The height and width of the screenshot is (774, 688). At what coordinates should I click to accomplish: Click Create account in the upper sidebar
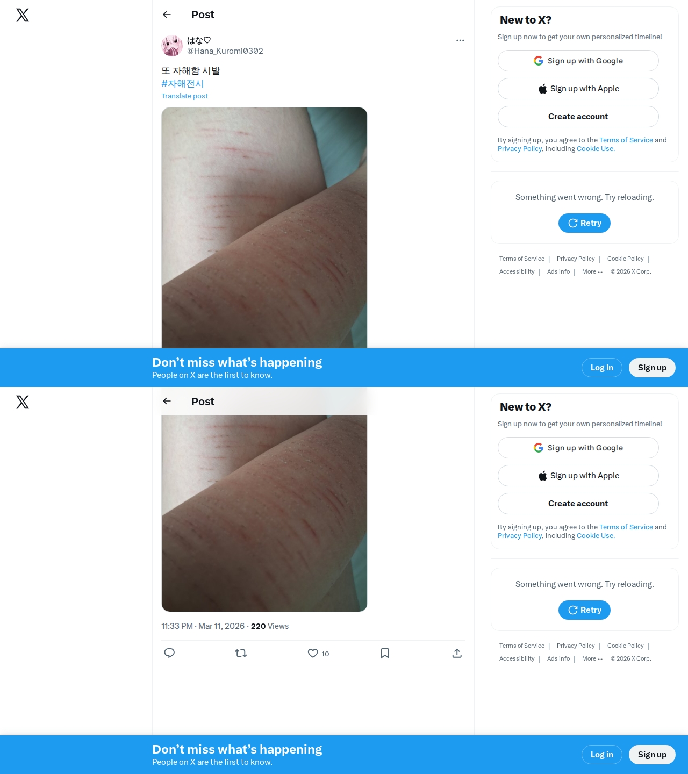tap(578, 117)
